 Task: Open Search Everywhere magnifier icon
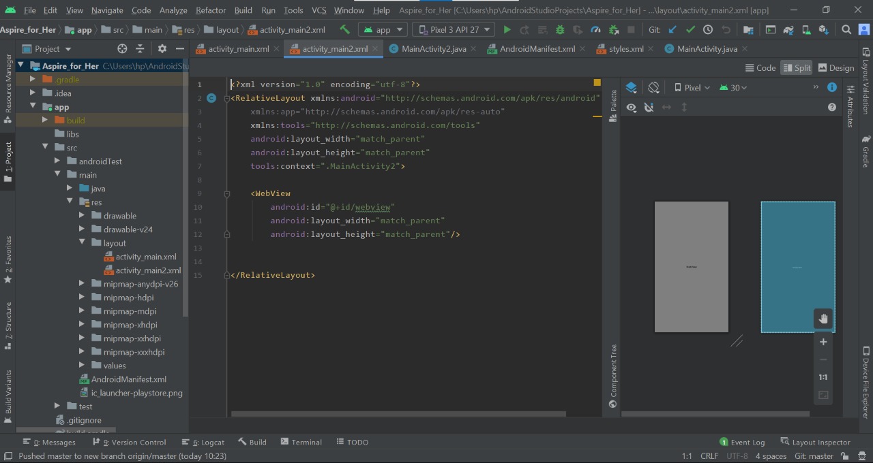pos(846,30)
